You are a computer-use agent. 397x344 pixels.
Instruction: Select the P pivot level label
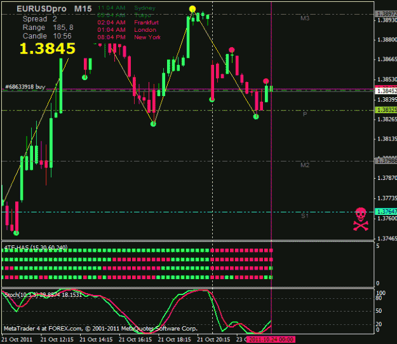coord(305,114)
